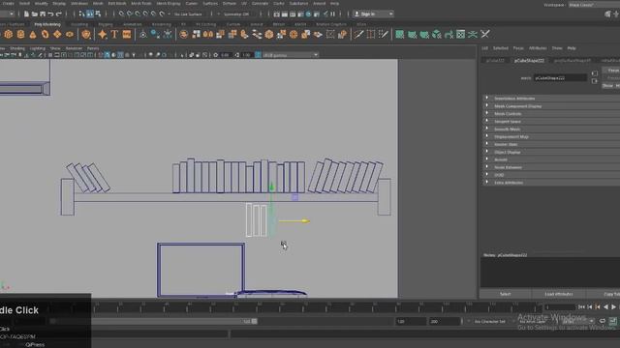Open the sRGB gamma dropdown
Viewport: 620px width, 348px height.
(291, 55)
